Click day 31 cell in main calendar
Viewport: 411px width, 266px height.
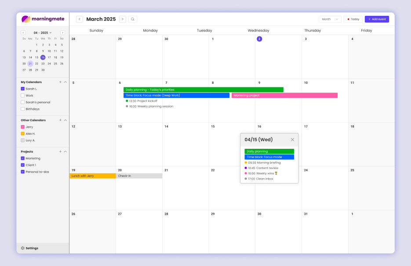[325, 232]
